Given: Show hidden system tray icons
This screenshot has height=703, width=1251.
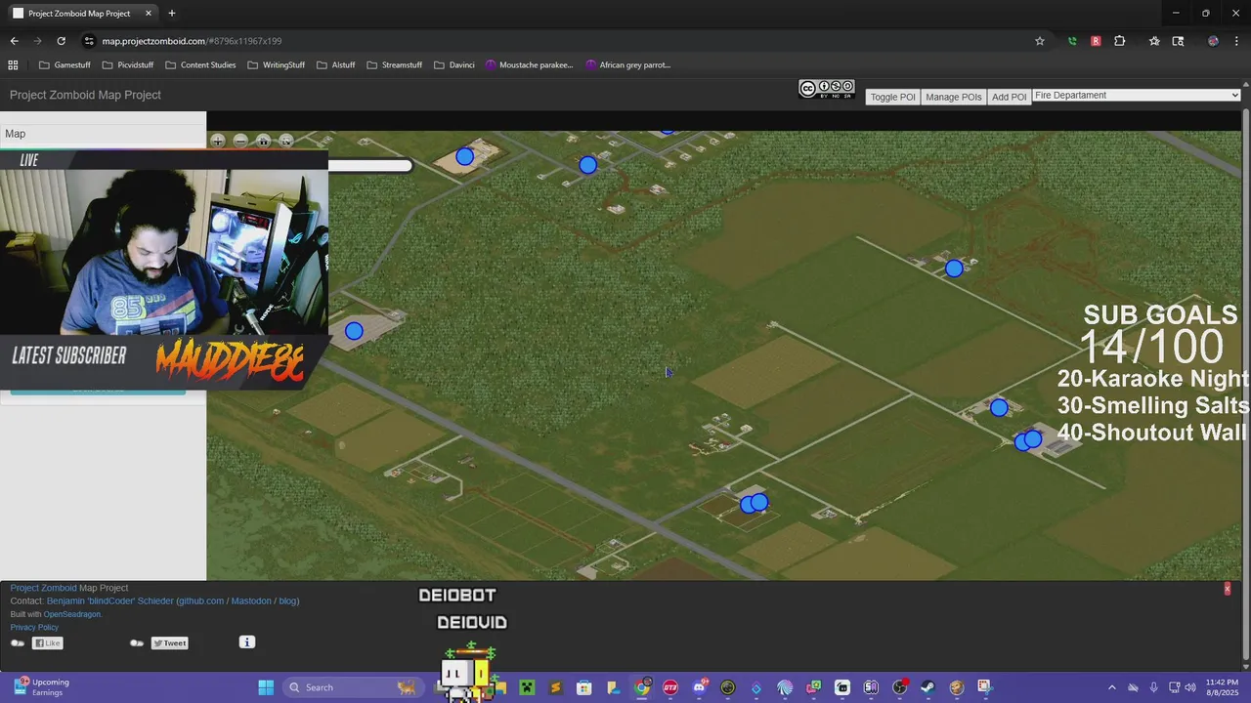Looking at the screenshot, I should click(1111, 687).
